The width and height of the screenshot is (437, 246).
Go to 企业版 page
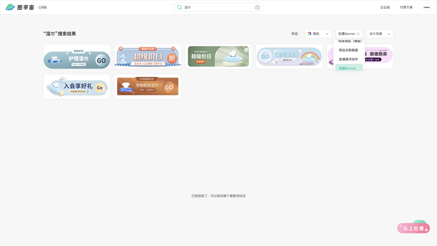click(385, 7)
